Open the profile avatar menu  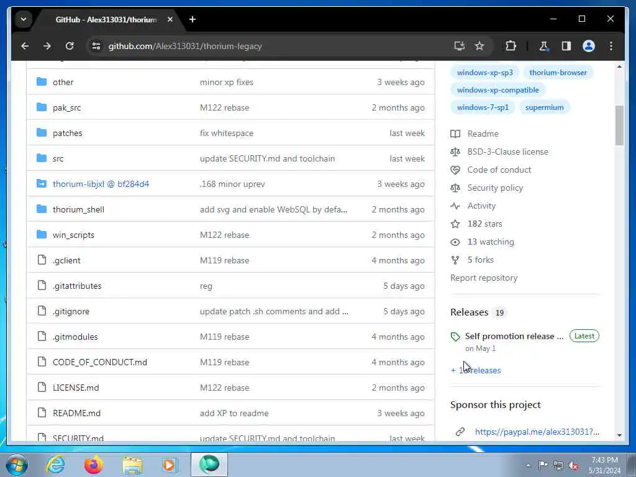click(589, 46)
